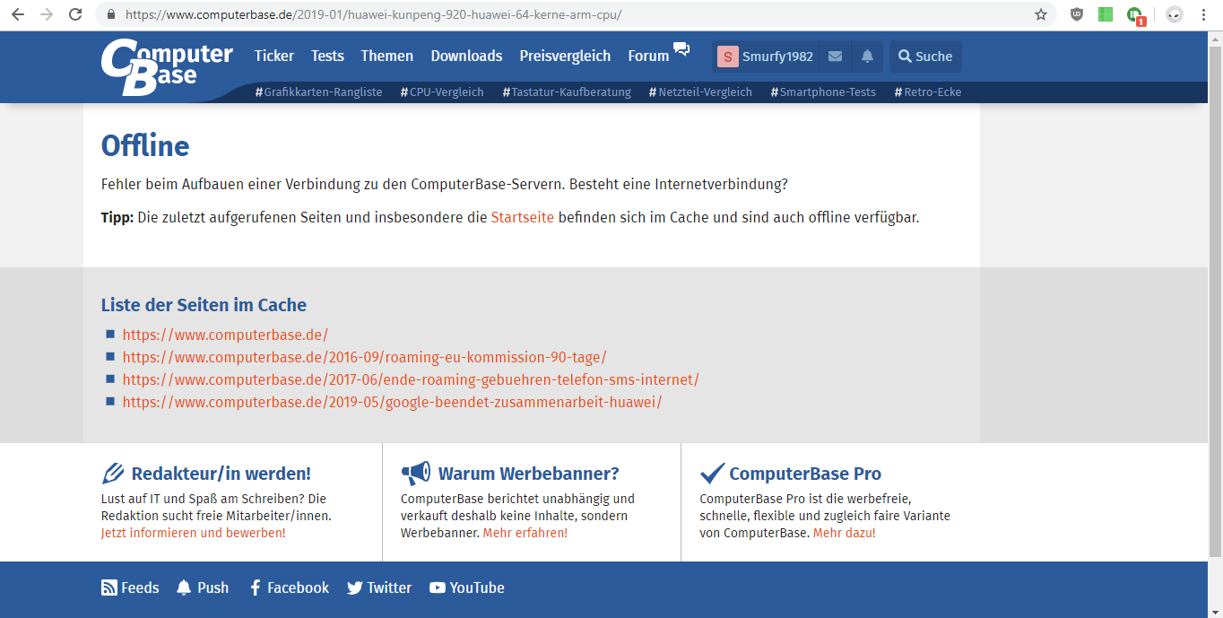Click the padlock site security icon
This screenshot has height=618, width=1223.
coord(111,14)
